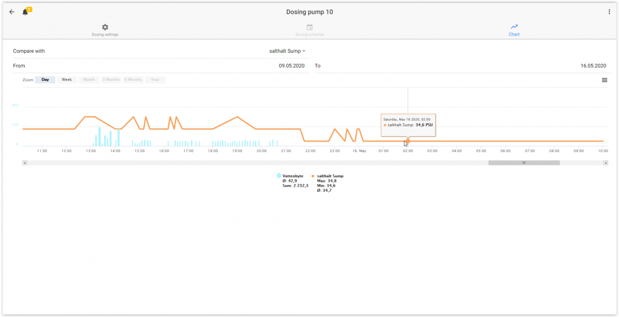Switch to the Dosing settings tab

click(105, 30)
